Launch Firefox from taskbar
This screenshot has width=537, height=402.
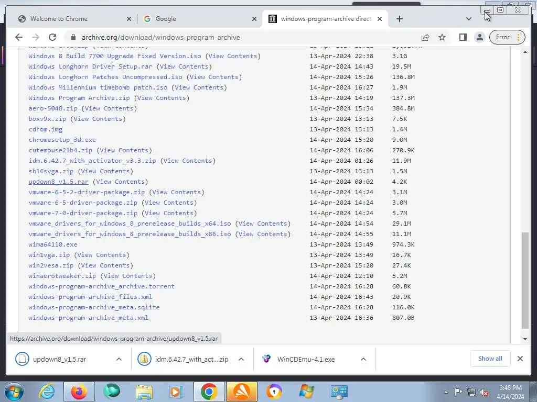(79, 392)
